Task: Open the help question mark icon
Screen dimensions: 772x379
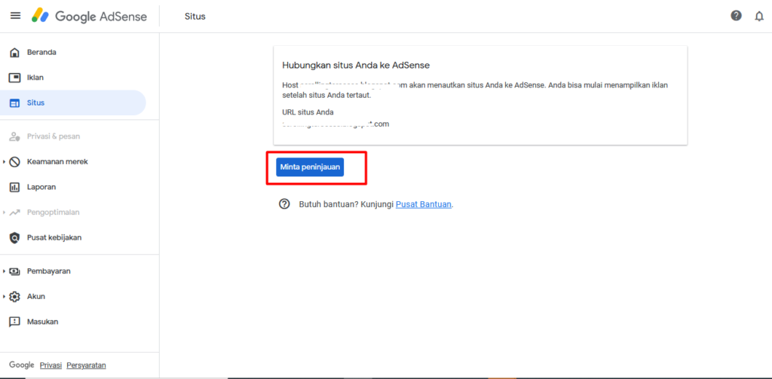Action: click(736, 16)
